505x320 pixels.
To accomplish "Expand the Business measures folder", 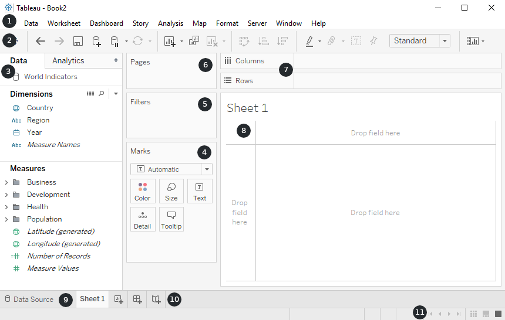I will [x=6, y=182].
